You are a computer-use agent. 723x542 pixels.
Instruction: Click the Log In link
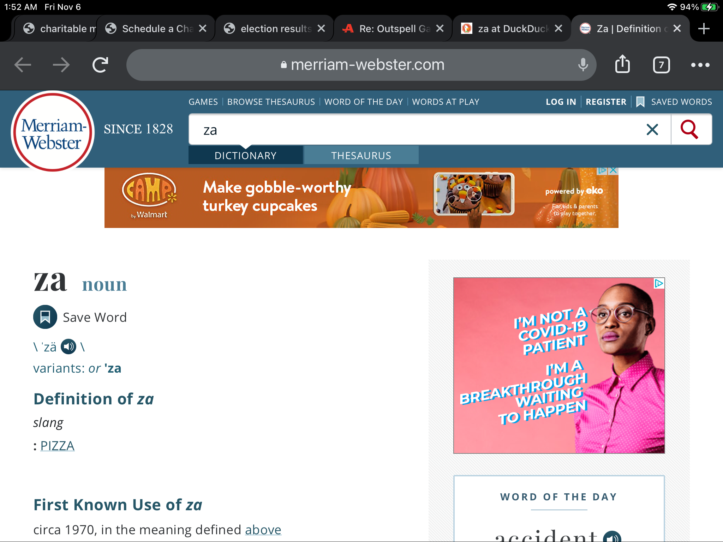point(561,102)
